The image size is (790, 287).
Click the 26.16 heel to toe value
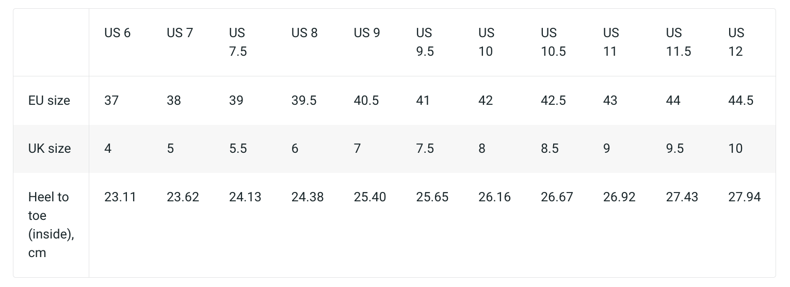pos(494,197)
